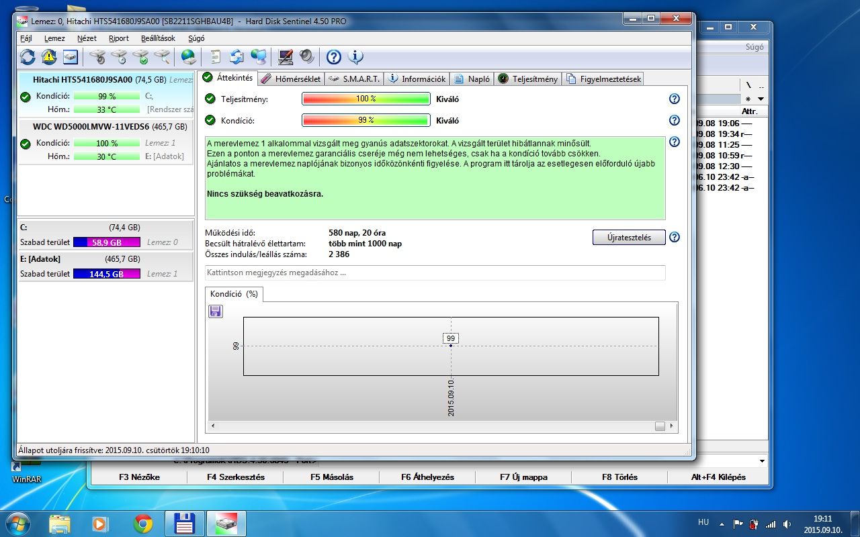This screenshot has width=860, height=537.
Task: Click F4 Szerkesztés in background file manager
Action: pos(236,477)
